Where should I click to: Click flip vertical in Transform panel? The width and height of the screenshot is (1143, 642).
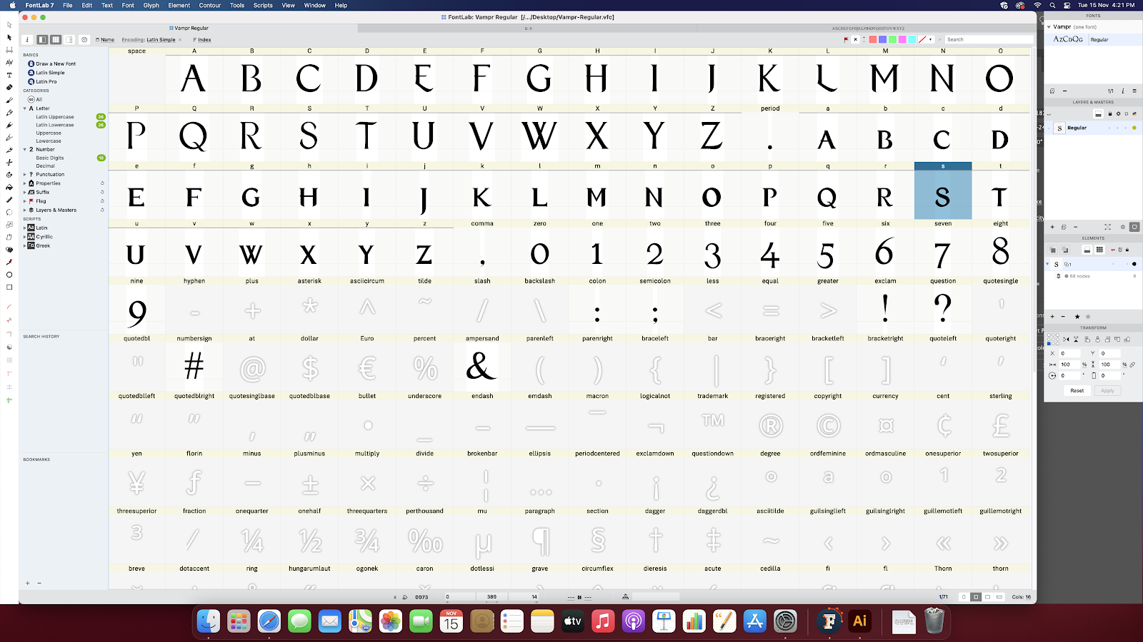pyautogui.click(x=1076, y=340)
